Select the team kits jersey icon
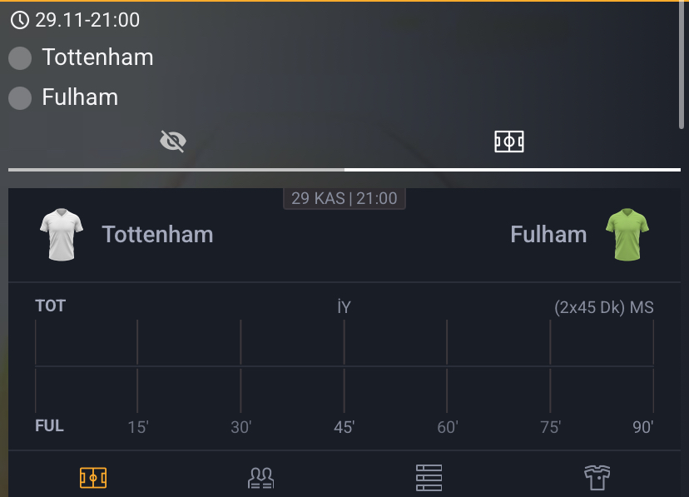Viewport: 689px width, 497px height. [596, 477]
